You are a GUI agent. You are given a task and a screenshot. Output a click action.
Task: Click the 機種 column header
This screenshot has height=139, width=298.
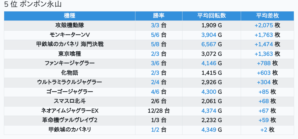point(70,16)
